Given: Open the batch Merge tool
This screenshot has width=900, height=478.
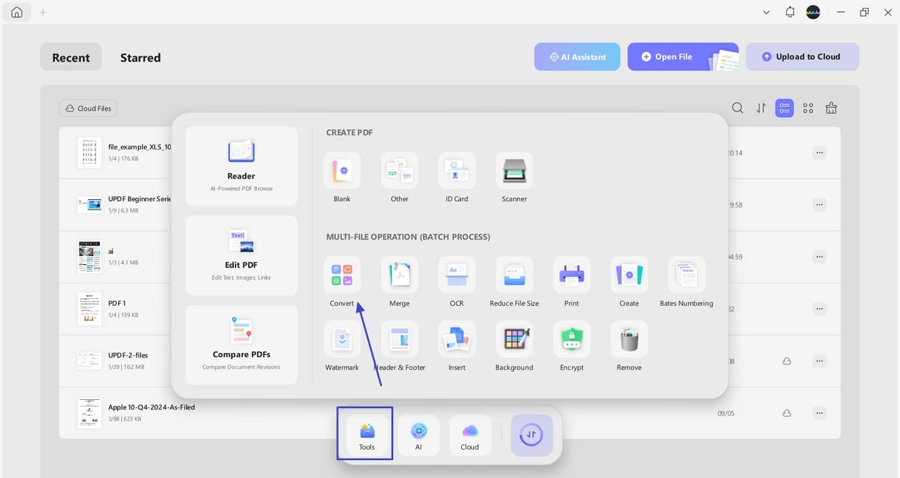Looking at the screenshot, I should coord(399,275).
